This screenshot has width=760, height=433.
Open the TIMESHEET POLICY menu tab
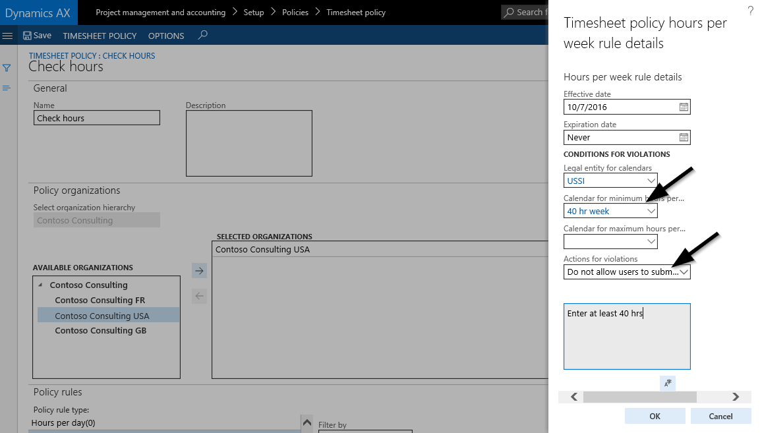click(100, 36)
